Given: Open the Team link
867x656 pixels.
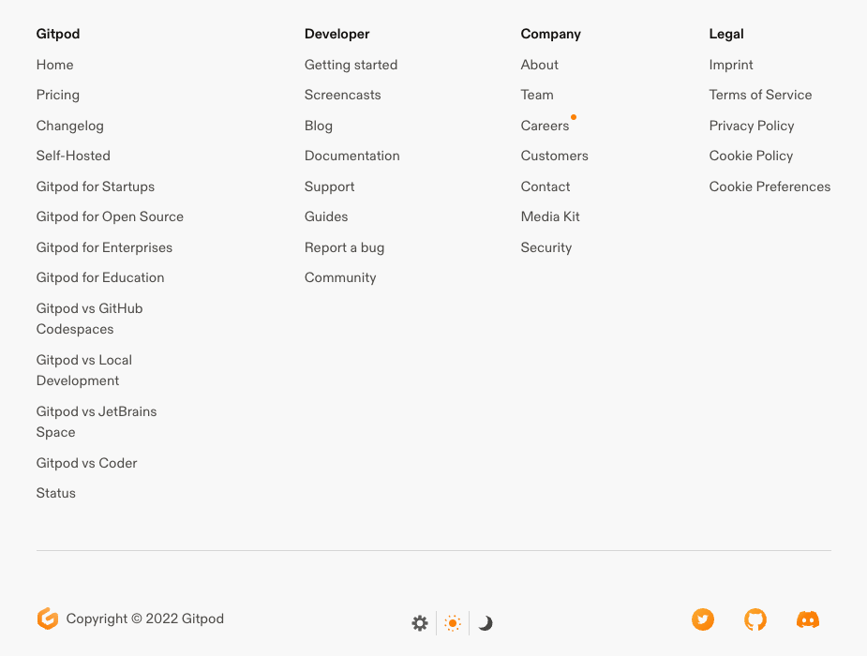Looking at the screenshot, I should 537,95.
